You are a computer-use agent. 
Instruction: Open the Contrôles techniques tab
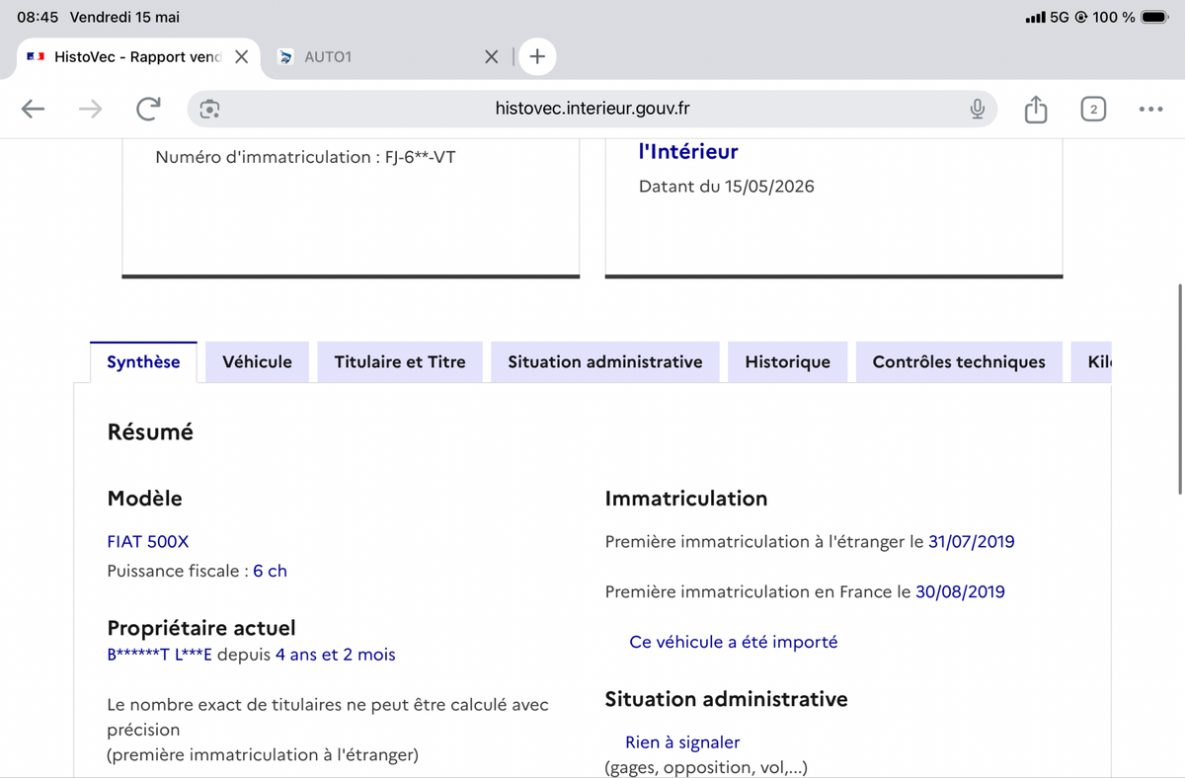click(x=959, y=362)
